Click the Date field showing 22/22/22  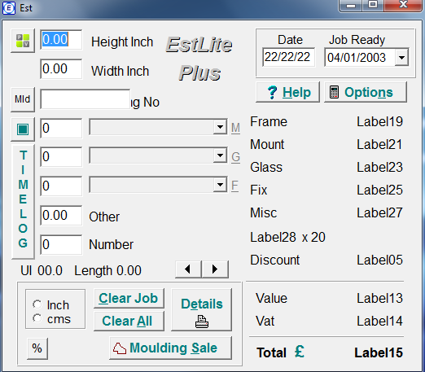[289, 57]
